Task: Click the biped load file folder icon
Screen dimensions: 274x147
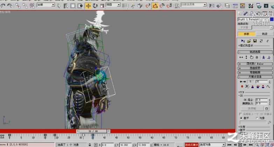Action: coord(249,41)
